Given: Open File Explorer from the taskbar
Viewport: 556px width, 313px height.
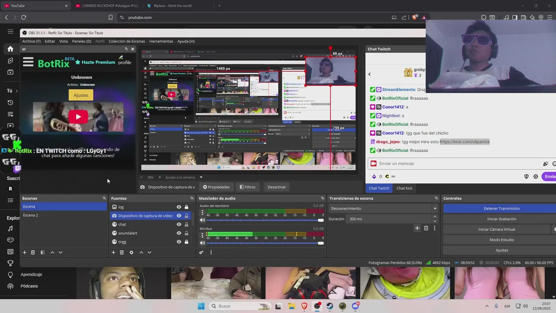Looking at the screenshot, I should click(x=291, y=306).
